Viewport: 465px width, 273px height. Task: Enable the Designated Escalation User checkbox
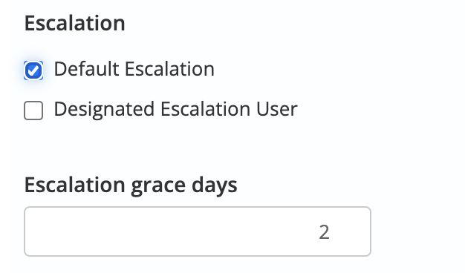pos(33,111)
